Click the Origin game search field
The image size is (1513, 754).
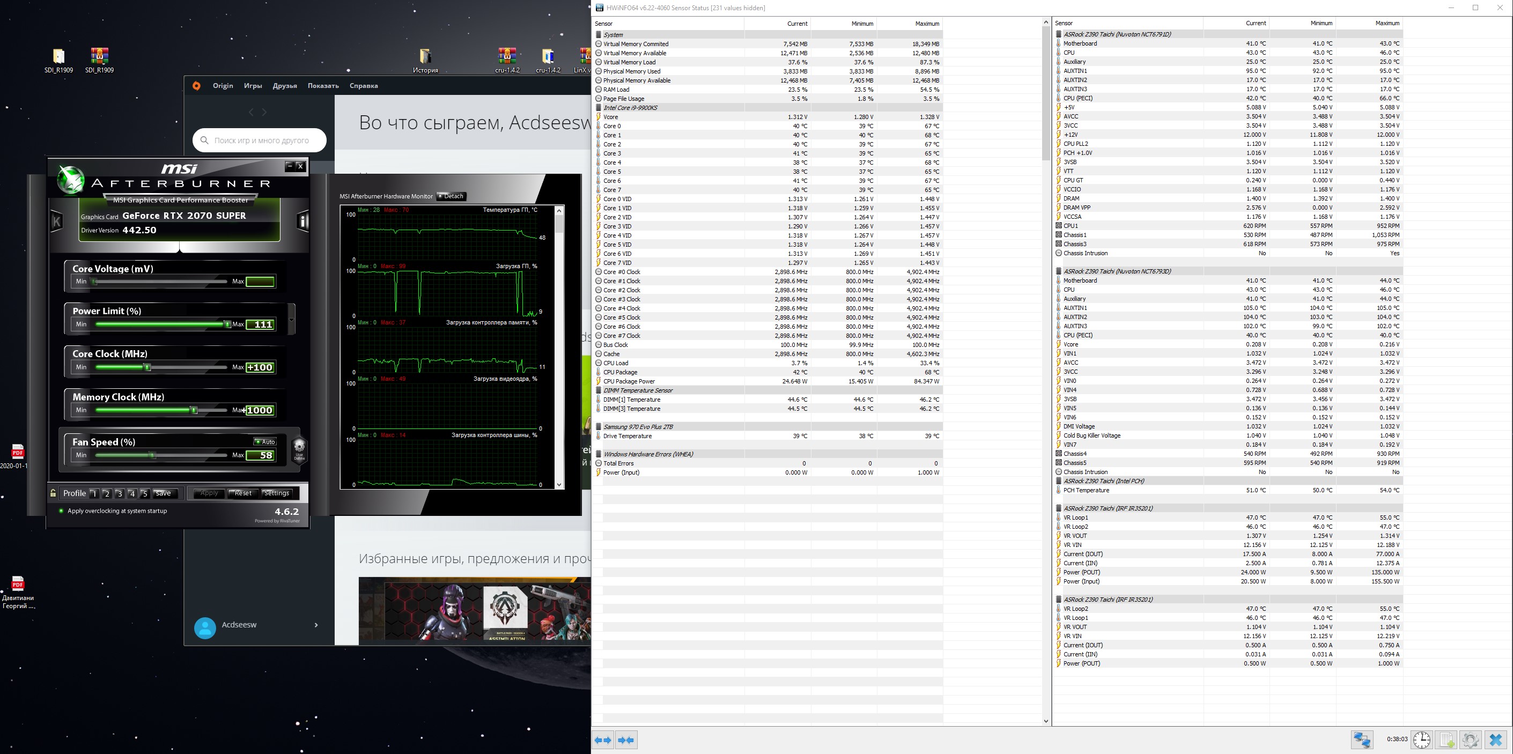[261, 141]
